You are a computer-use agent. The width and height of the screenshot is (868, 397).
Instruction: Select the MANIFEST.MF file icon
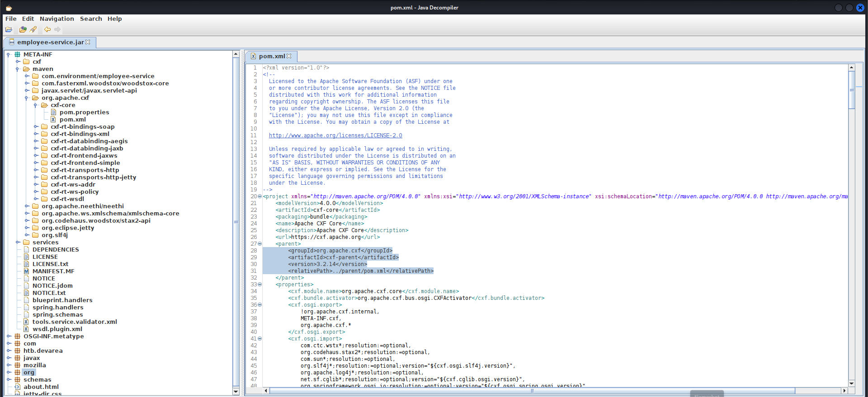click(26, 271)
